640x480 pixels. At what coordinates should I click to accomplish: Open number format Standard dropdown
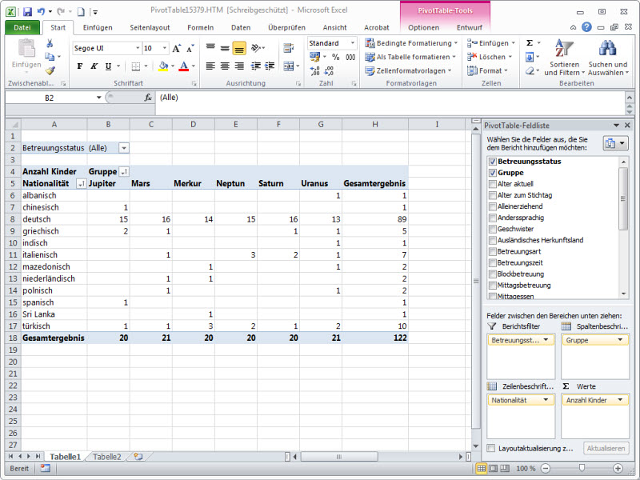(x=353, y=43)
